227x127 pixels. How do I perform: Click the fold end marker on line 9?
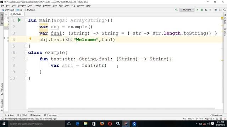[x=26, y=72]
